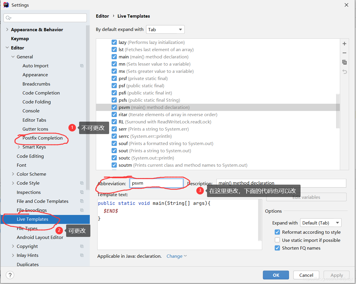
Task: Open Code Completion settings
Action: coord(41,93)
